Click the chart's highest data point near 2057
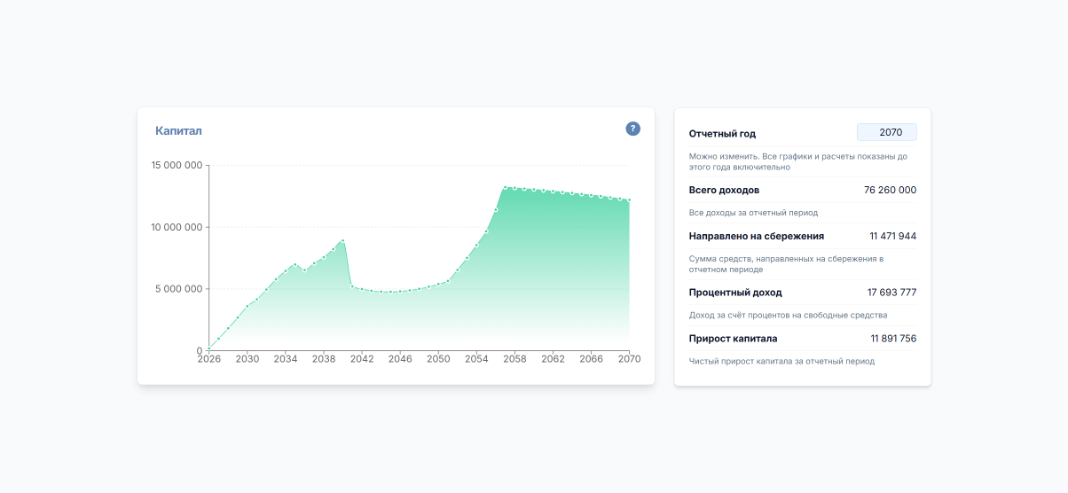Image resolution: width=1068 pixels, height=493 pixels. coord(505,187)
